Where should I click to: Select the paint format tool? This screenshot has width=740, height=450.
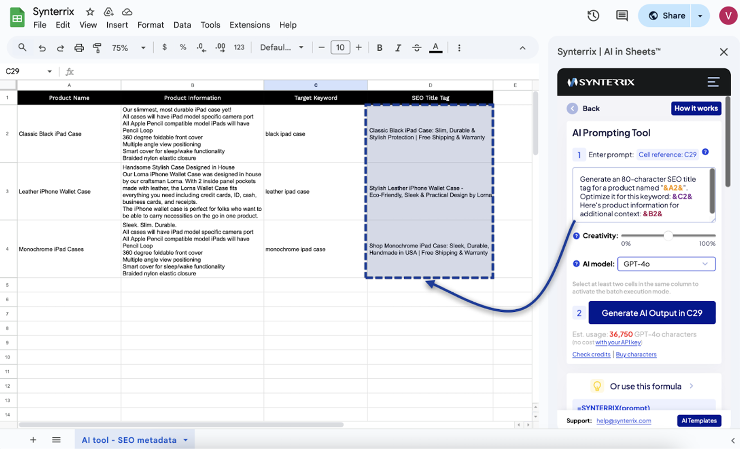pyautogui.click(x=97, y=48)
